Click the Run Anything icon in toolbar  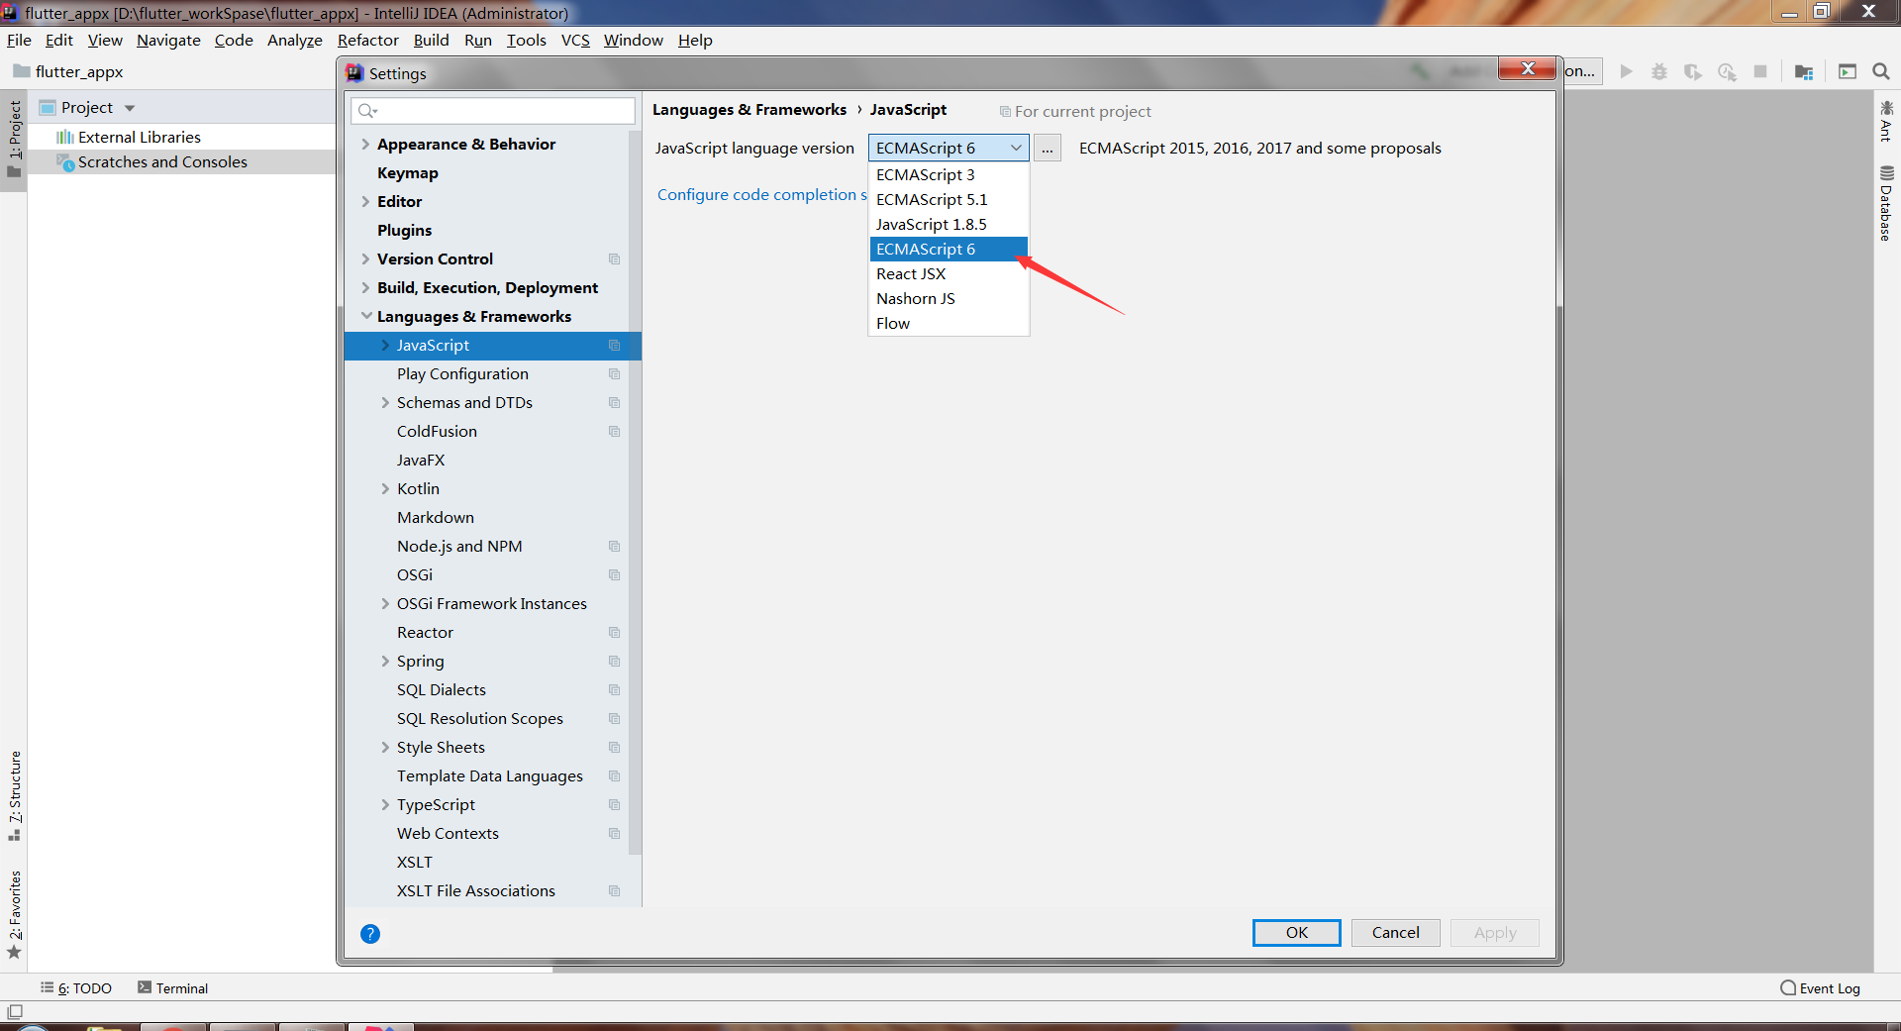(x=1848, y=71)
